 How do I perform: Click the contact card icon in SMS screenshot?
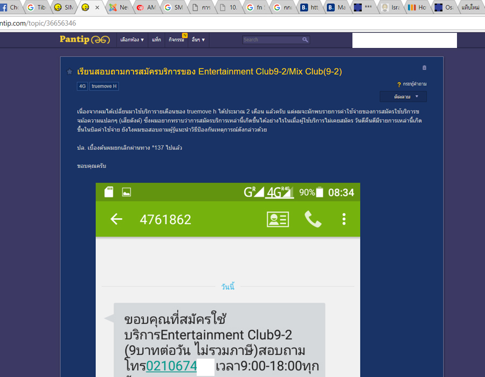[x=278, y=219]
